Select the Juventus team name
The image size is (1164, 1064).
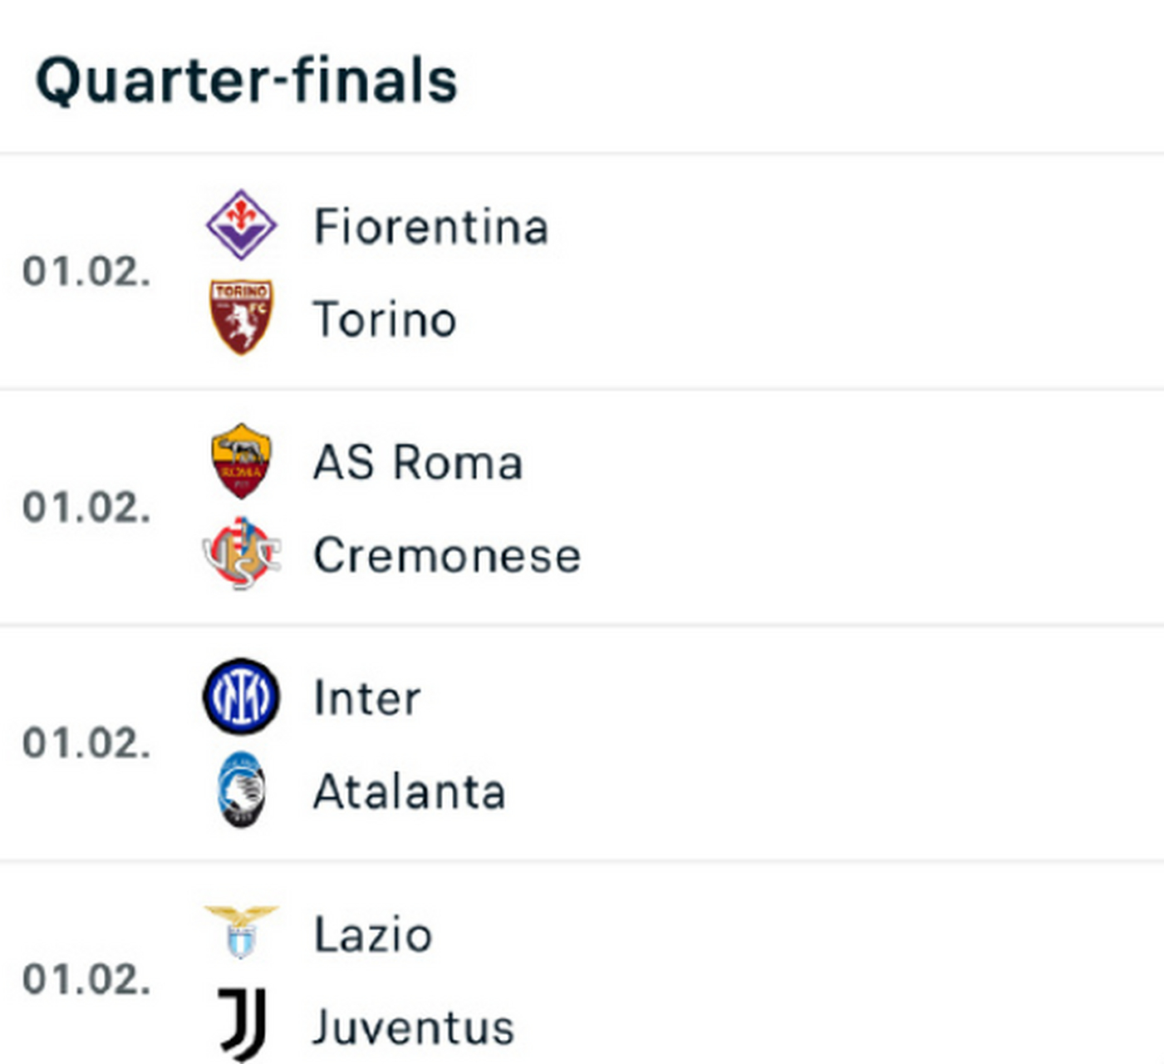coord(414,1027)
